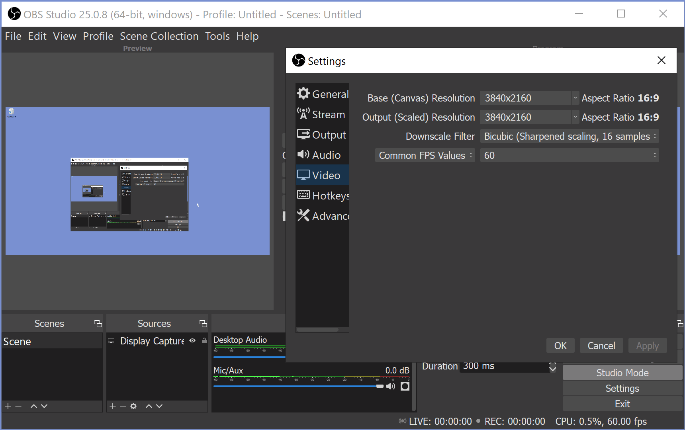This screenshot has height=430, width=685.
Task: Adjust the Desktop Audio volume slider
Action: click(x=249, y=357)
